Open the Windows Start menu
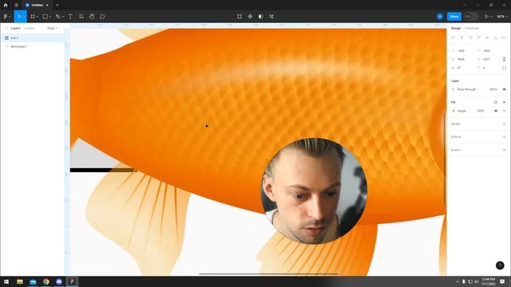The image size is (511, 287). tap(6, 281)
